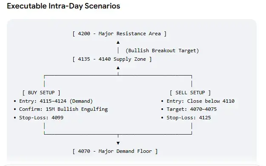Click the up arrow below Supply Zone
The image size is (266, 166).
click(x=118, y=68)
